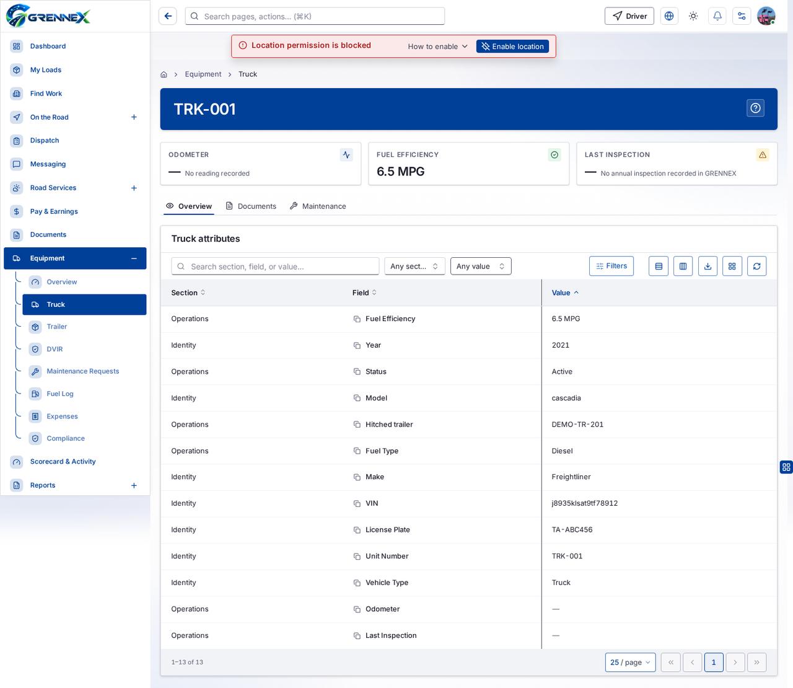Toggle the light/dark theme sun icon

[x=693, y=16]
